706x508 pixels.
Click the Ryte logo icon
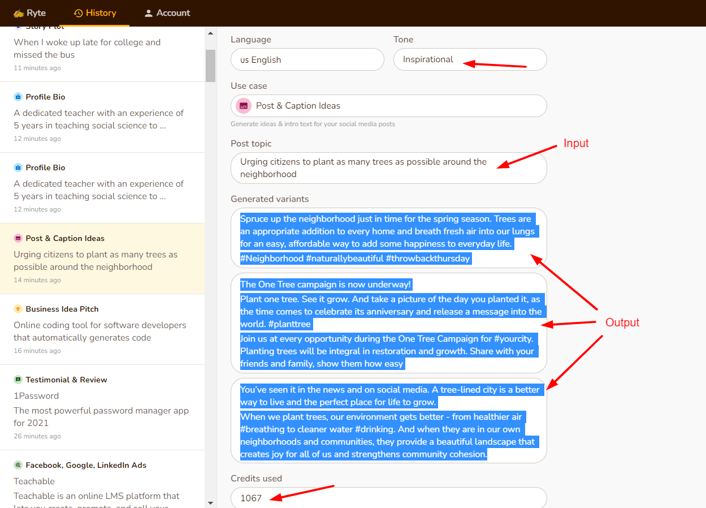19,13
